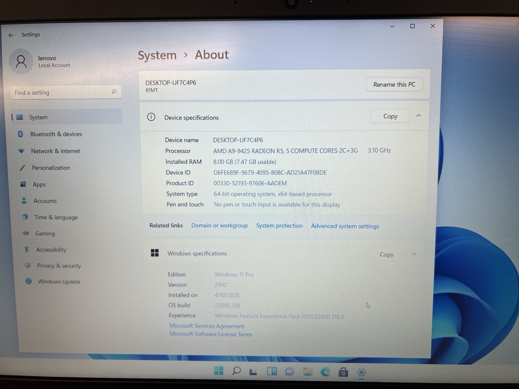The height and width of the screenshot is (389, 519).
Task: Focus the Find a setting search box
Action: (x=66, y=92)
